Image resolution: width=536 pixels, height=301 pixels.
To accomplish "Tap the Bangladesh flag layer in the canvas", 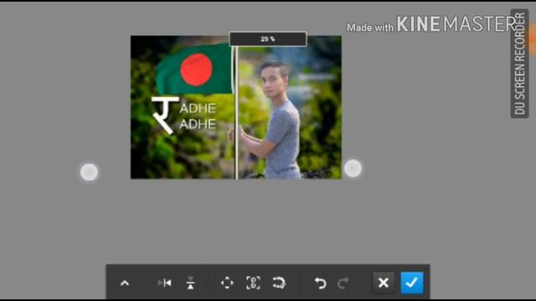I will click(x=195, y=69).
